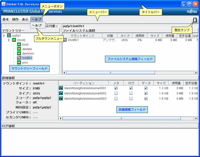Click right arrow of file system scrollbar
Viewport: 200px width, 157px height.
tap(196, 73)
